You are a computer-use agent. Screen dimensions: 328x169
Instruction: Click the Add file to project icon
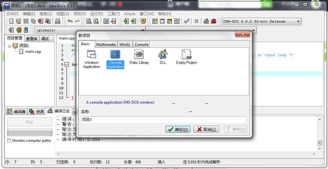(x=126, y=21)
